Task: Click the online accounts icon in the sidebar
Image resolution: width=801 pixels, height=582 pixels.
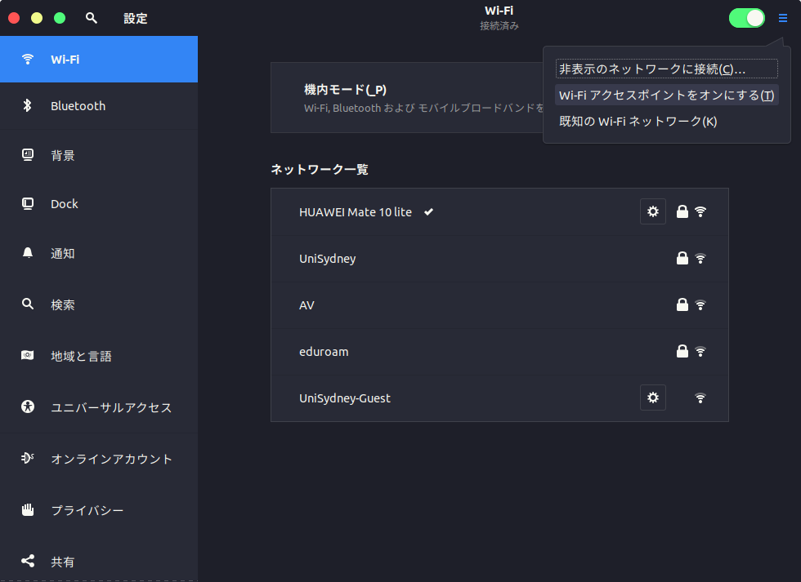Action: [28, 458]
